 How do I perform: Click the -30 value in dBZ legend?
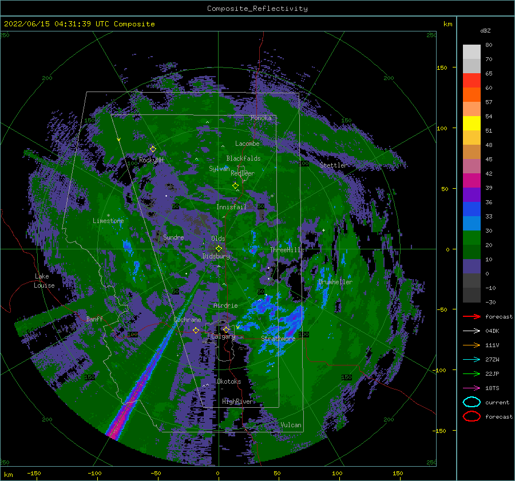click(490, 302)
